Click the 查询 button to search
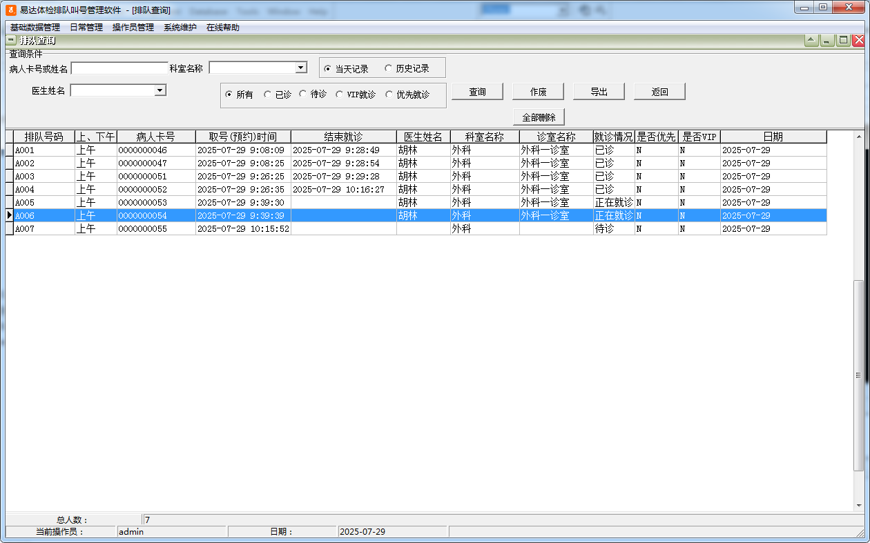 (477, 90)
